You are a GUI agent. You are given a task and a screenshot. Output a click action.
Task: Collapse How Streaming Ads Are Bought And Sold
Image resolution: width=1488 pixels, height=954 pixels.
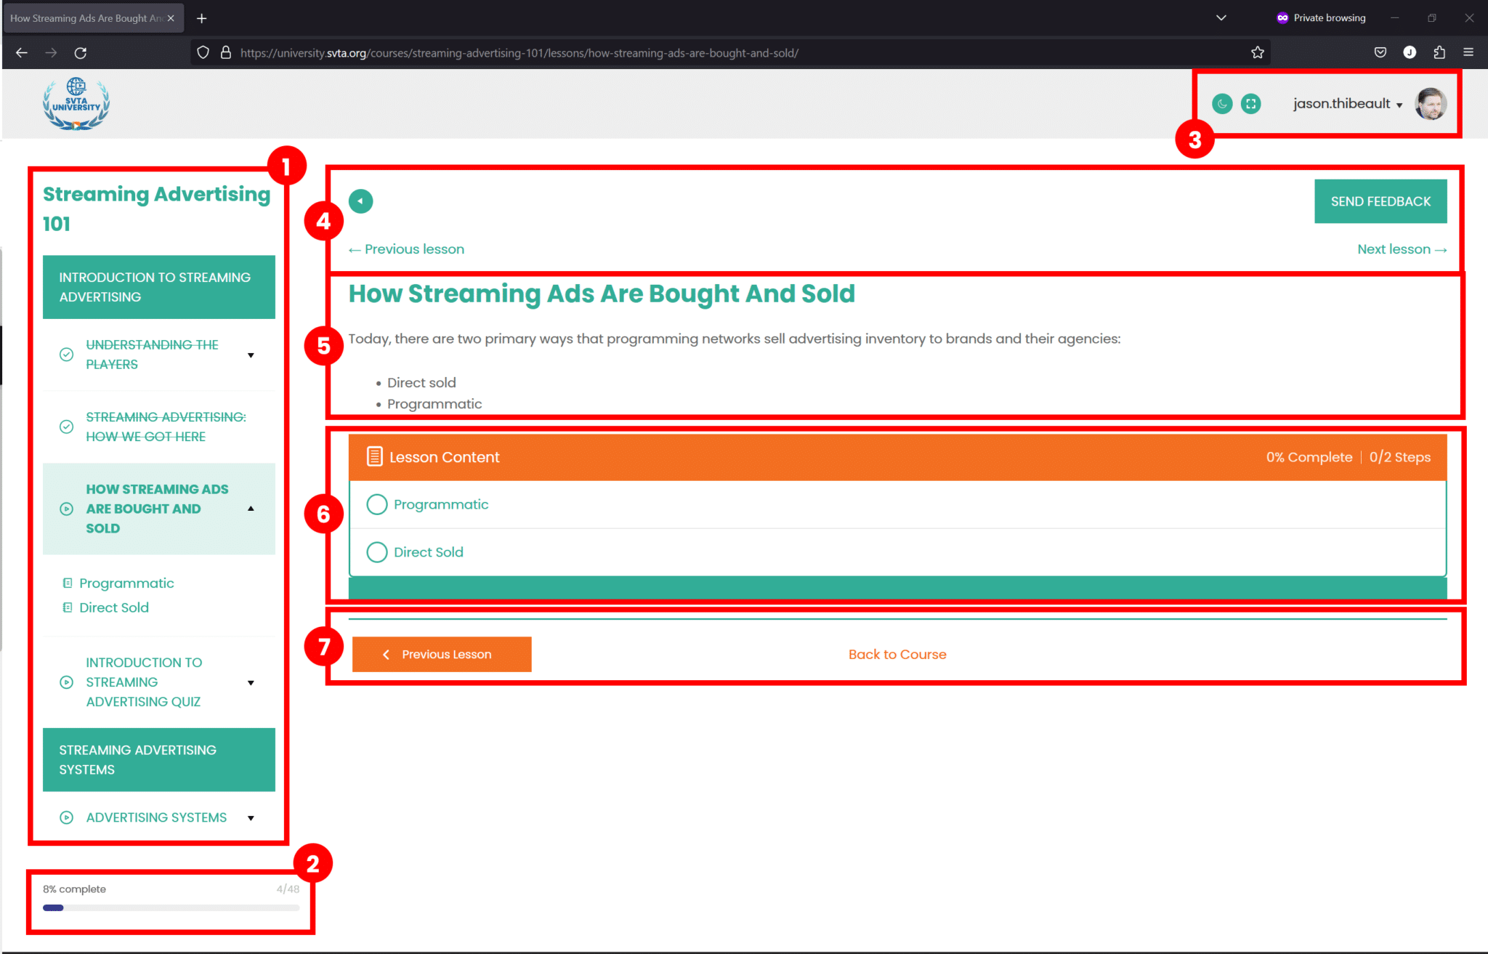251,509
